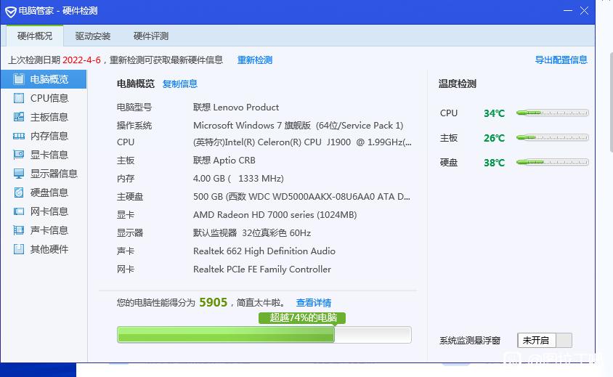Click the Intel Celeron J1900 CPU value
This screenshot has width=613, height=377.
coord(302,142)
